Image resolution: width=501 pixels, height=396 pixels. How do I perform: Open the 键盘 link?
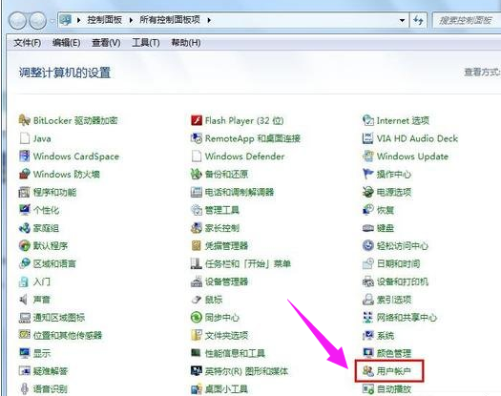pos(385,228)
